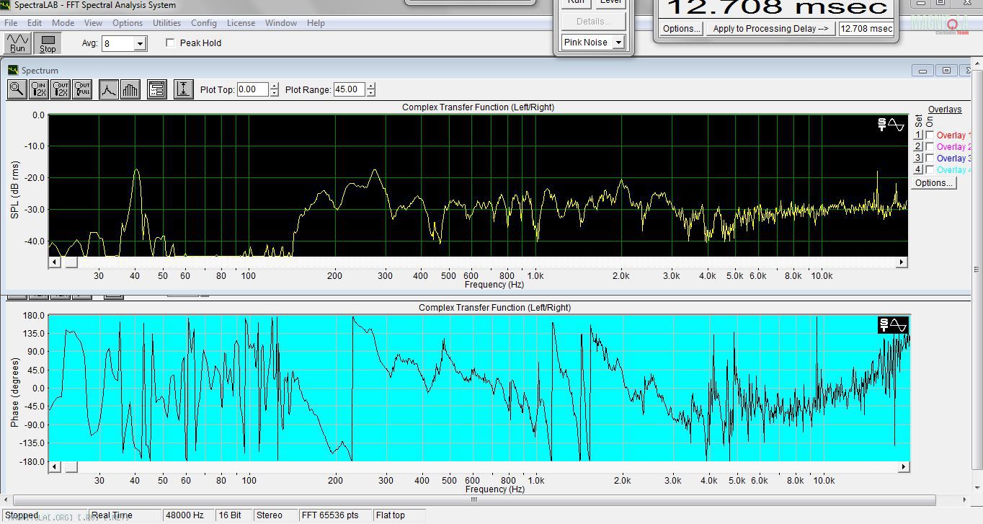The width and height of the screenshot is (983, 524).
Task: Open the Window menu
Action: [281, 23]
